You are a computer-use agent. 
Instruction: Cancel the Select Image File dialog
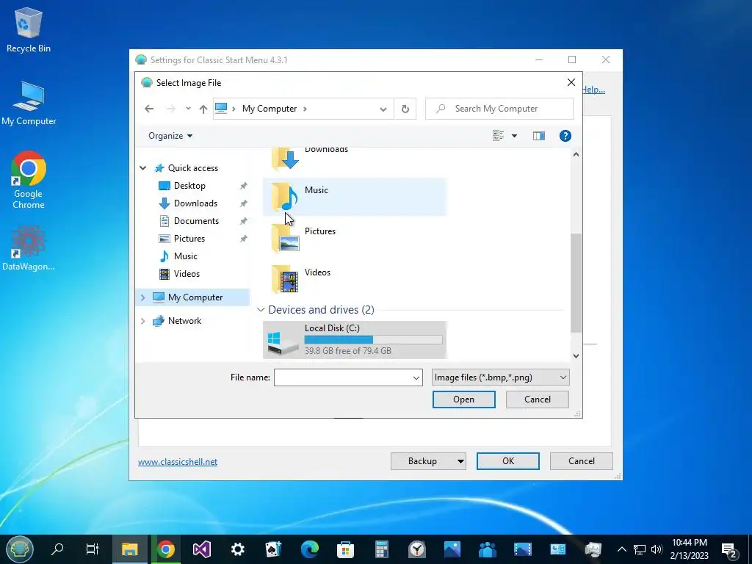tap(537, 399)
